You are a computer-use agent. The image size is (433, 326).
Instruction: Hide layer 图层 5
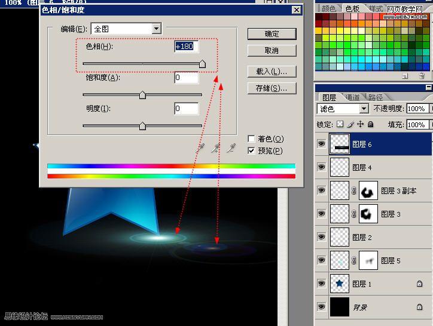[x=321, y=260]
